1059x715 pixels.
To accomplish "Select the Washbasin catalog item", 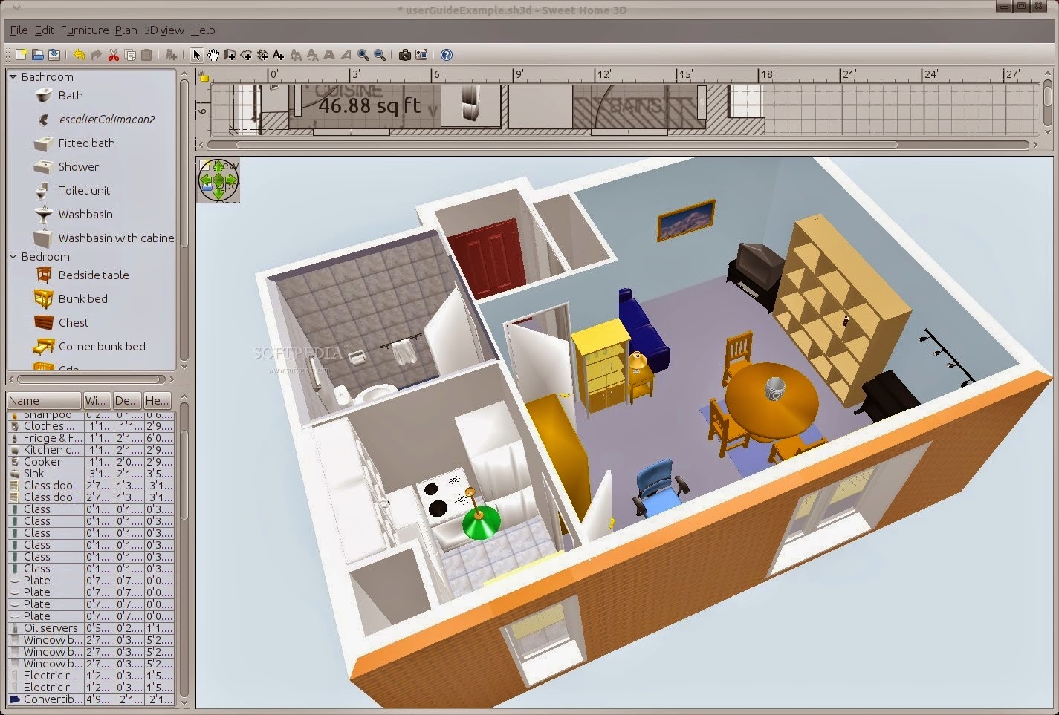I will (x=85, y=215).
